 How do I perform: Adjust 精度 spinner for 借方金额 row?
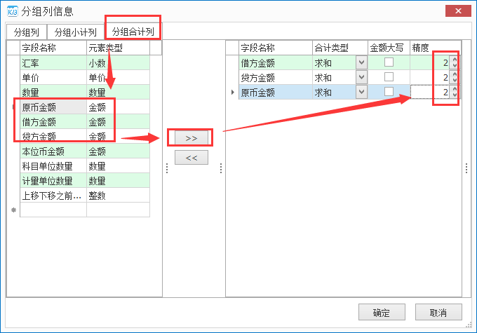[x=455, y=62]
